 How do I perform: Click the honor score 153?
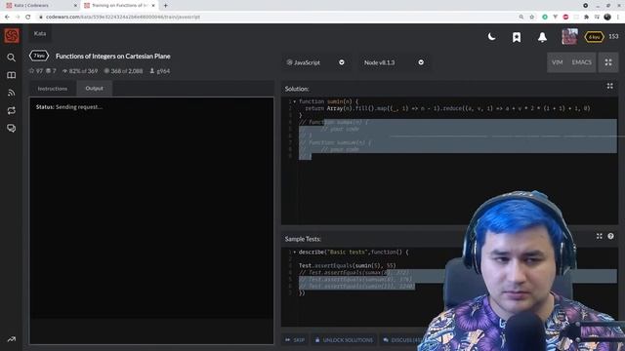pyautogui.click(x=613, y=37)
